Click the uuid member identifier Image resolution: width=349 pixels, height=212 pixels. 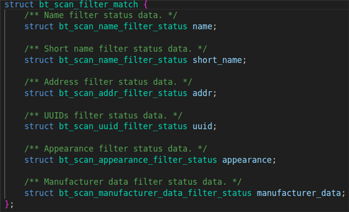(x=202, y=127)
